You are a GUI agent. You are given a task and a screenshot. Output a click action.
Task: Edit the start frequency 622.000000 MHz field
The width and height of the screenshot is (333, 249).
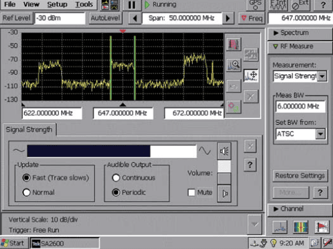point(52,113)
